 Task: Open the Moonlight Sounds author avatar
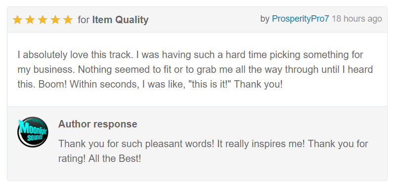pos(33,132)
